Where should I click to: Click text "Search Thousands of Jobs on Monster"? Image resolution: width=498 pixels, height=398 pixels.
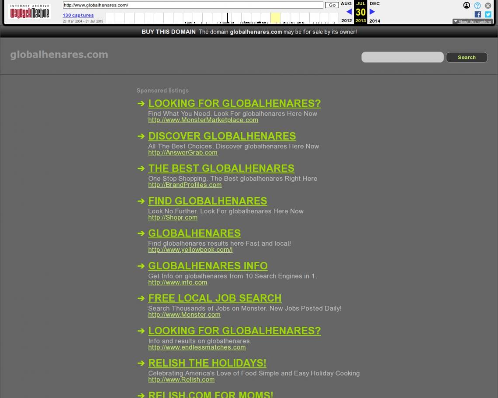[x=207, y=309]
